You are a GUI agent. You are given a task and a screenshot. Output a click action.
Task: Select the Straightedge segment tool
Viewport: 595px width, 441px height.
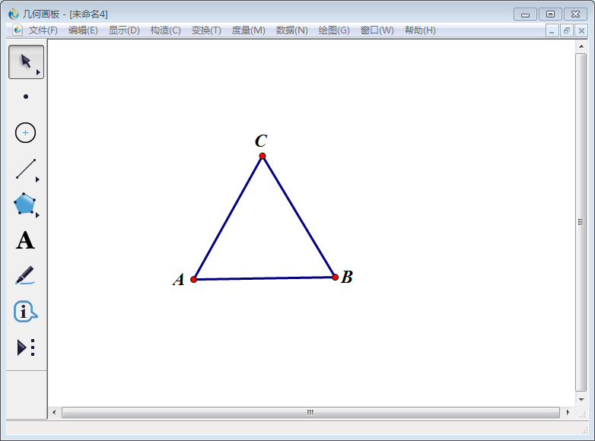[26, 169]
